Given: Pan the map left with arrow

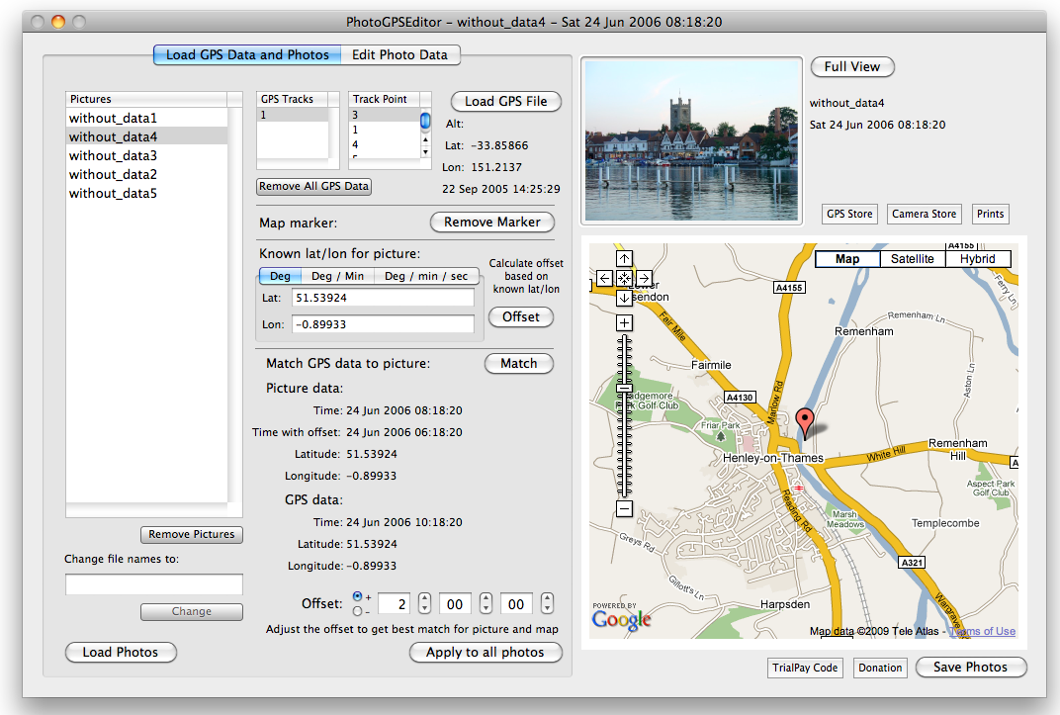Looking at the screenshot, I should pyautogui.click(x=604, y=279).
